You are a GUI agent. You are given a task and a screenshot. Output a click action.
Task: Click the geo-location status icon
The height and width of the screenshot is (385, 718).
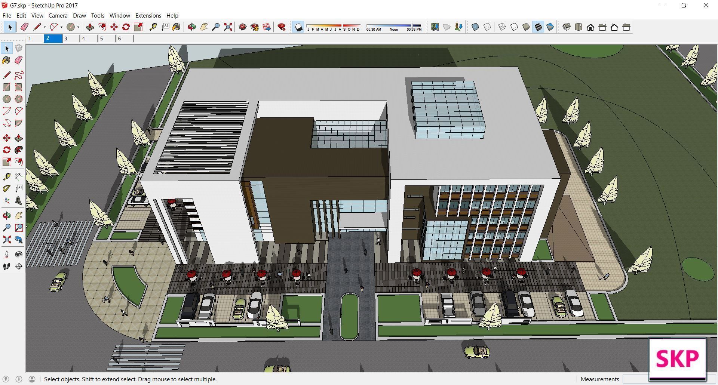6,379
